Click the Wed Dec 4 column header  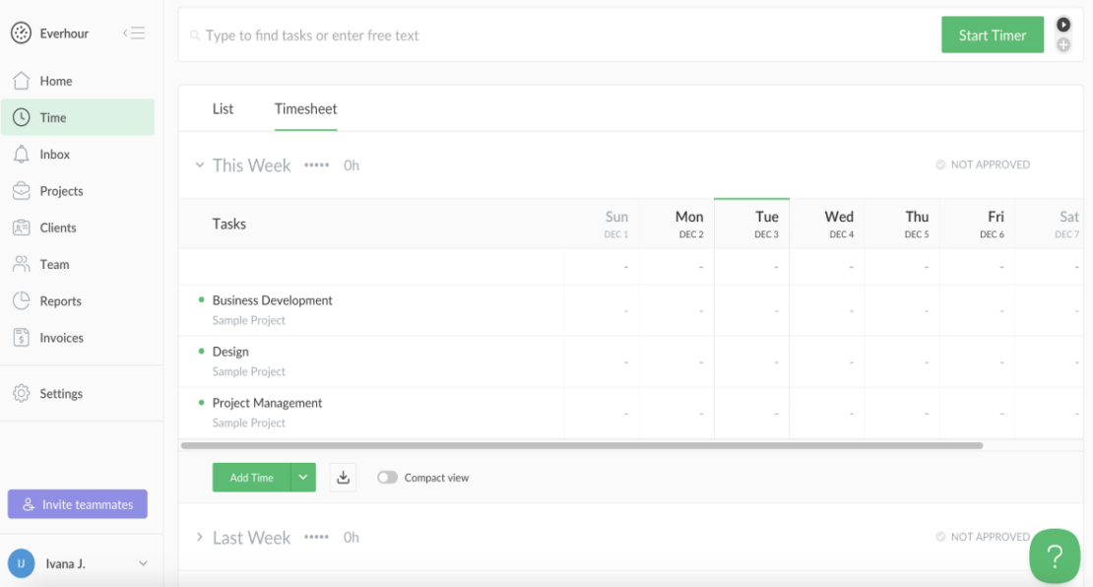coord(827,225)
